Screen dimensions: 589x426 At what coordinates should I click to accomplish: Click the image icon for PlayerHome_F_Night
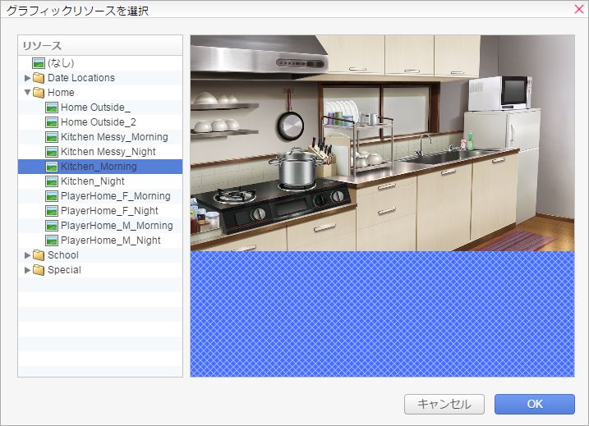coord(52,211)
